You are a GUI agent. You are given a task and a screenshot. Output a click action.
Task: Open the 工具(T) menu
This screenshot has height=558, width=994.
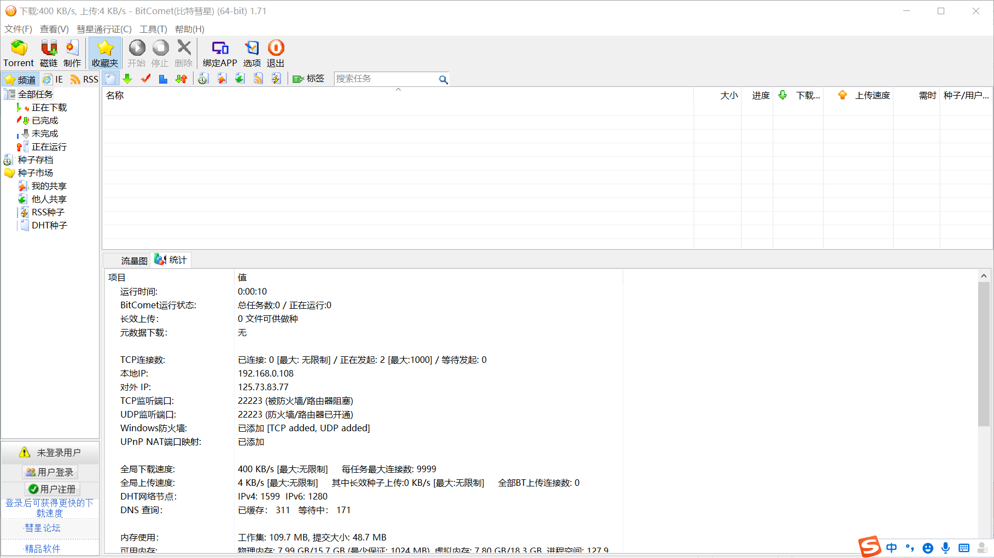point(153,29)
